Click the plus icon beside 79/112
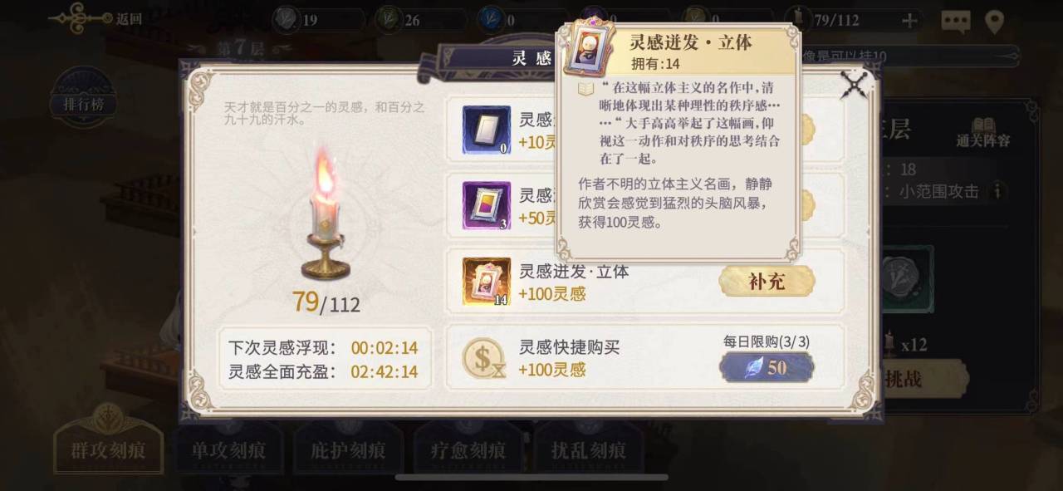This screenshot has height=491, width=1063. coord(910,21)
